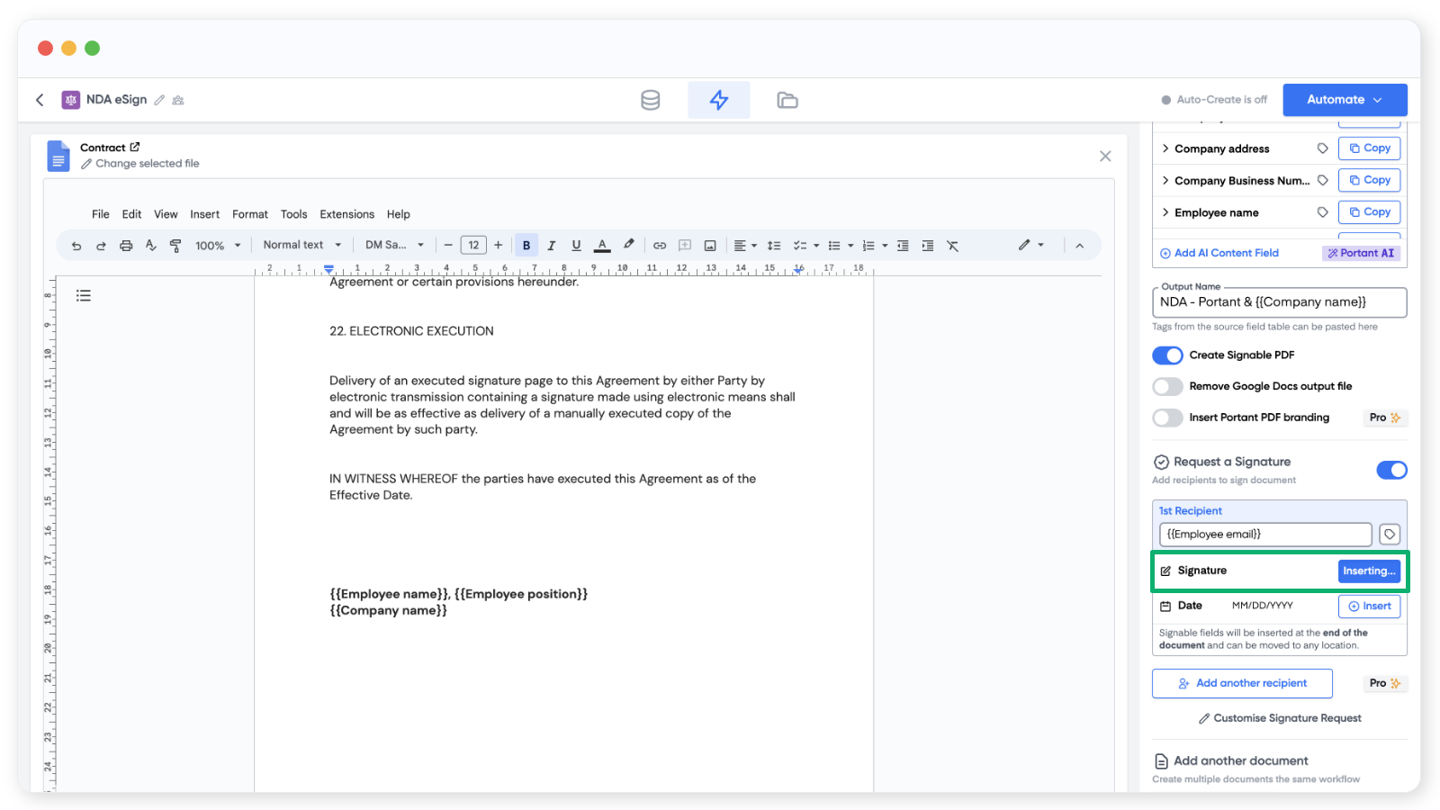Open the output folder icon in header
Screen dimensions: 1440x810
[x=787, y=100]
